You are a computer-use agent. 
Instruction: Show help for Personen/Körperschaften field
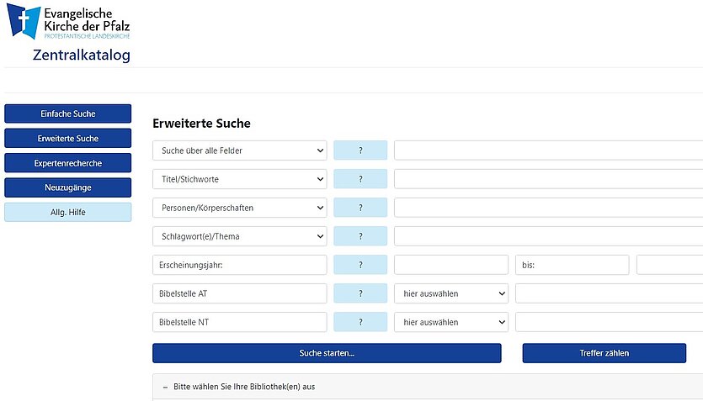360,208
